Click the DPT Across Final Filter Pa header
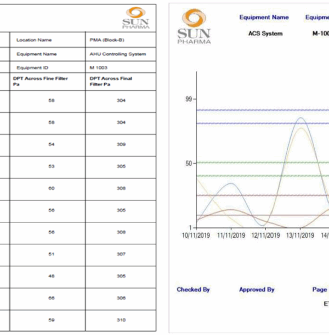Viewport: 329px width, 335px height. [x=111, y=81]
